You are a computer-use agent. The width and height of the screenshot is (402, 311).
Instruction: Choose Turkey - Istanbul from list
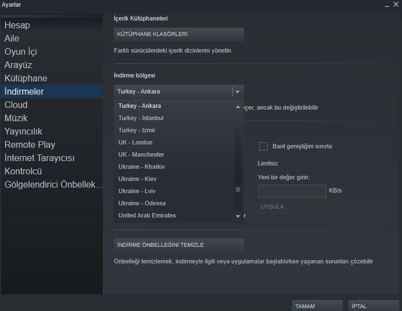coord(174,118)
